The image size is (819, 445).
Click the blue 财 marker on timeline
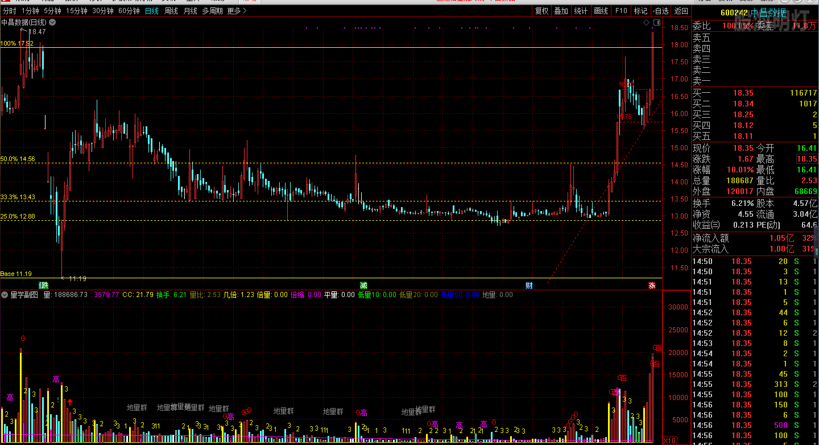pyautogui.click(x=529, y=285)
